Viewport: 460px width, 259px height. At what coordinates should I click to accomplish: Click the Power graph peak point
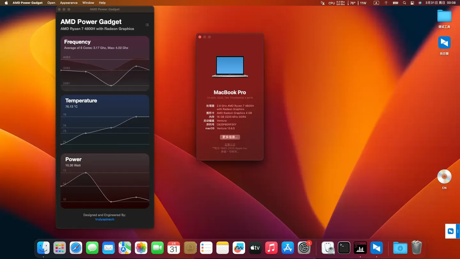click(x=86, y=173)
